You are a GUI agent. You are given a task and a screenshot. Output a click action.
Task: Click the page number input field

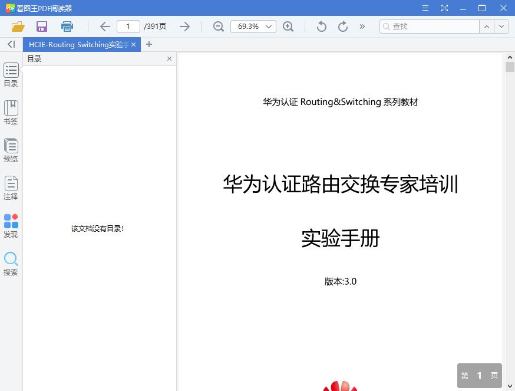(x=128, y=27)
